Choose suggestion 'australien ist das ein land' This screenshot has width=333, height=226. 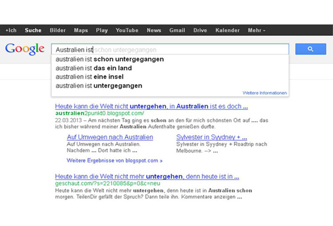[x=170, y=68]
